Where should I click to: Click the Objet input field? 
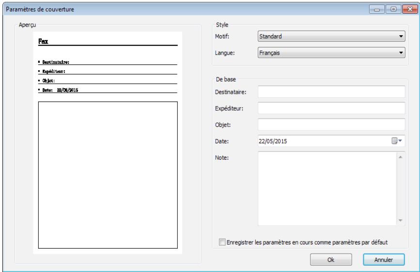coord(331,124)
